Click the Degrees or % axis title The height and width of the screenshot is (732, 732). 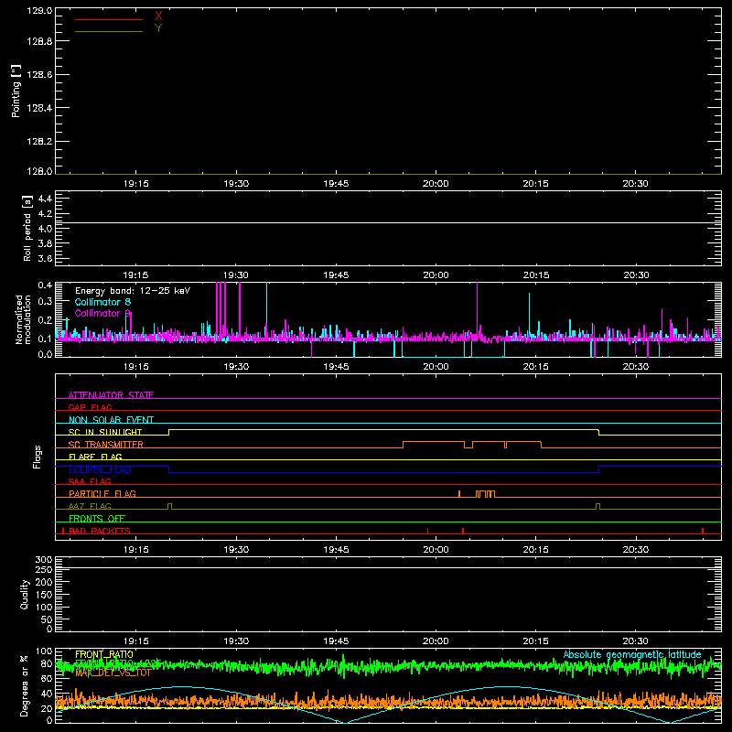point(25,685)
